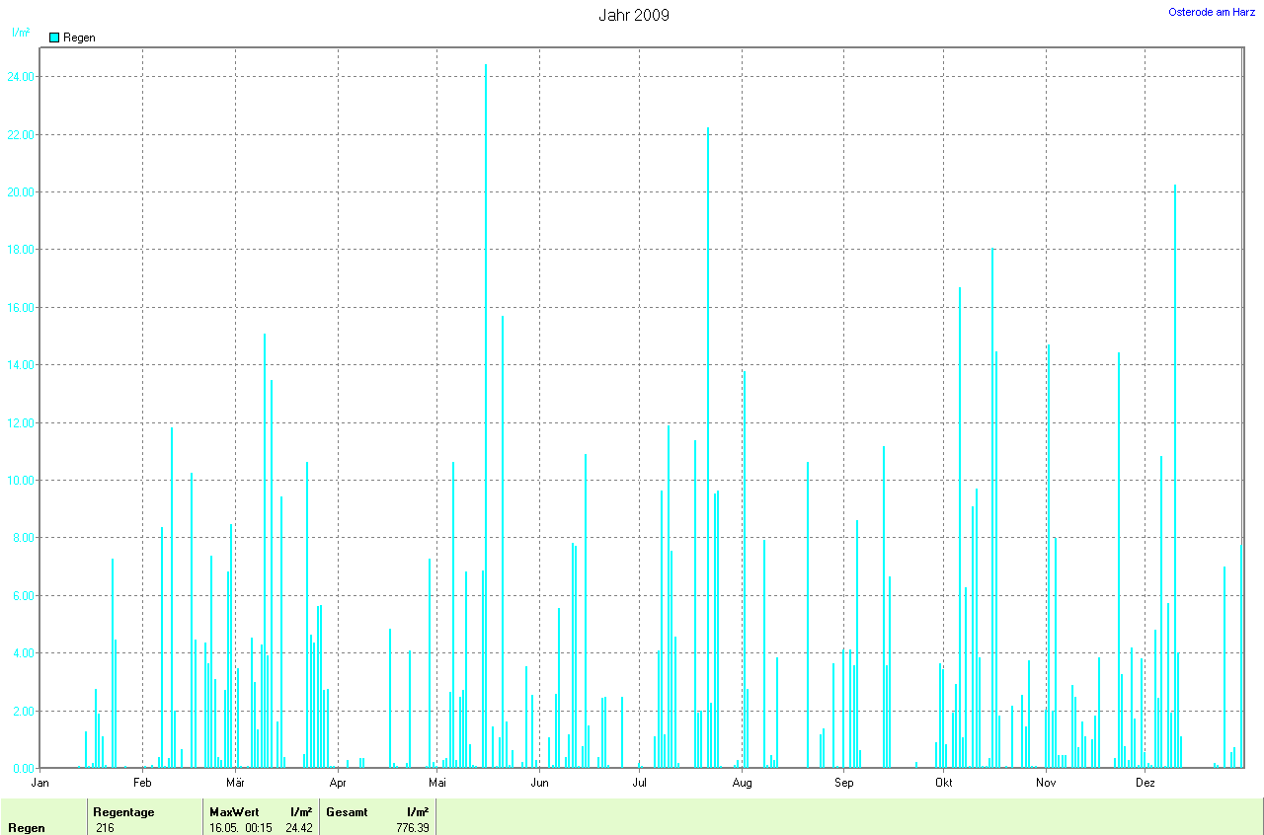Select the Dez month label on x-axis

click(1145, 784)
